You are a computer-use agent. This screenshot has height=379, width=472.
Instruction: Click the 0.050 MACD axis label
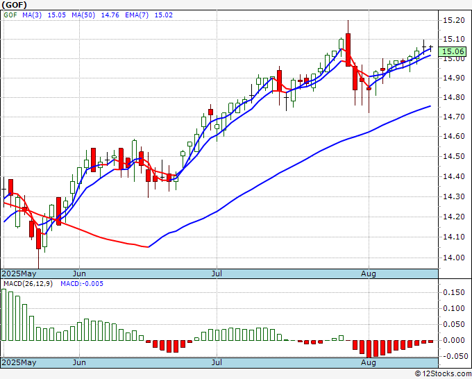pyautogui.click(x=455, y=324)
